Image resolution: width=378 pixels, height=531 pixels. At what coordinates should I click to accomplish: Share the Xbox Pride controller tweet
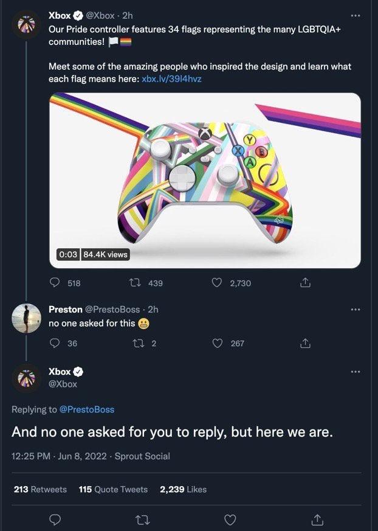tap(305, 282)
